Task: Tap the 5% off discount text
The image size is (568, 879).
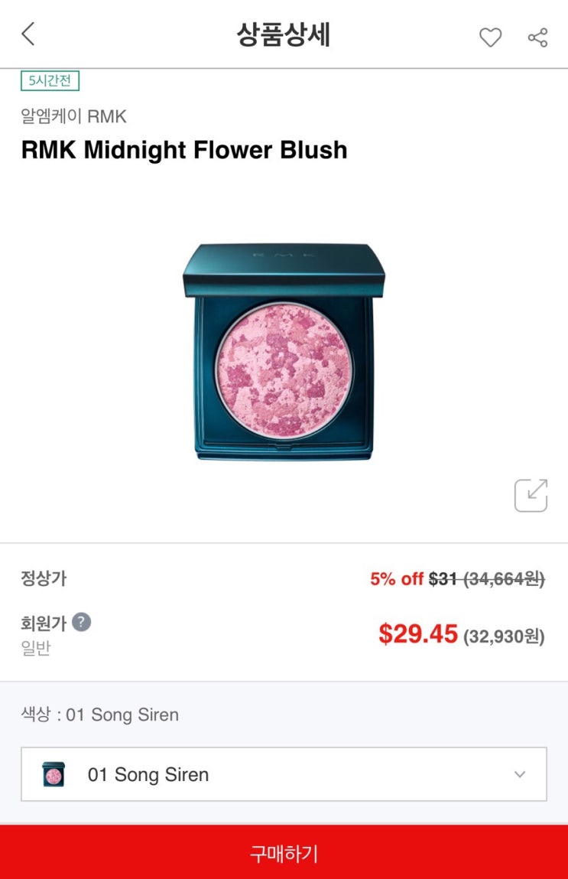Action: [397, 579]
